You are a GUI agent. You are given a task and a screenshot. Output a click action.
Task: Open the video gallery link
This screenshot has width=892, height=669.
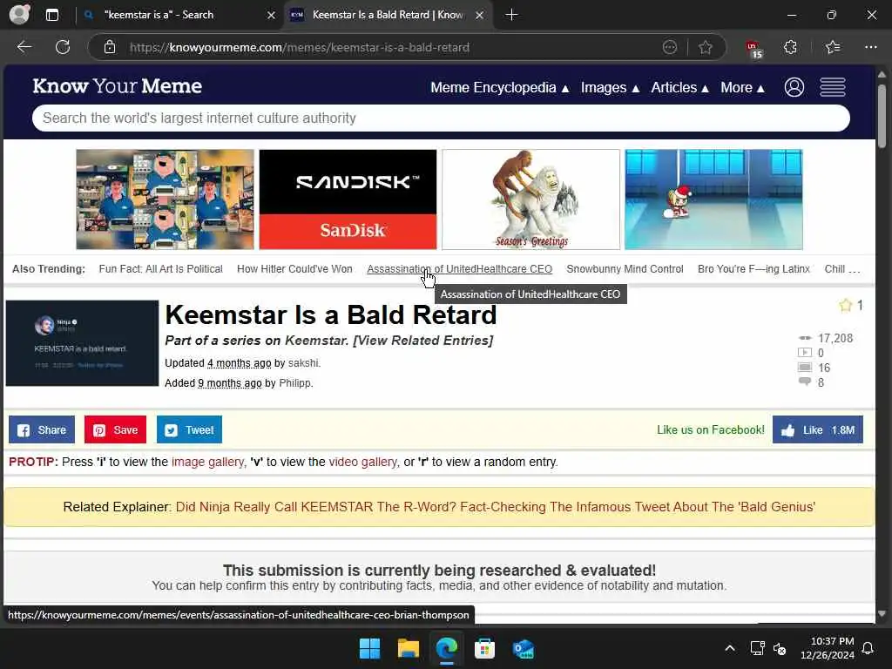[363, 462]
